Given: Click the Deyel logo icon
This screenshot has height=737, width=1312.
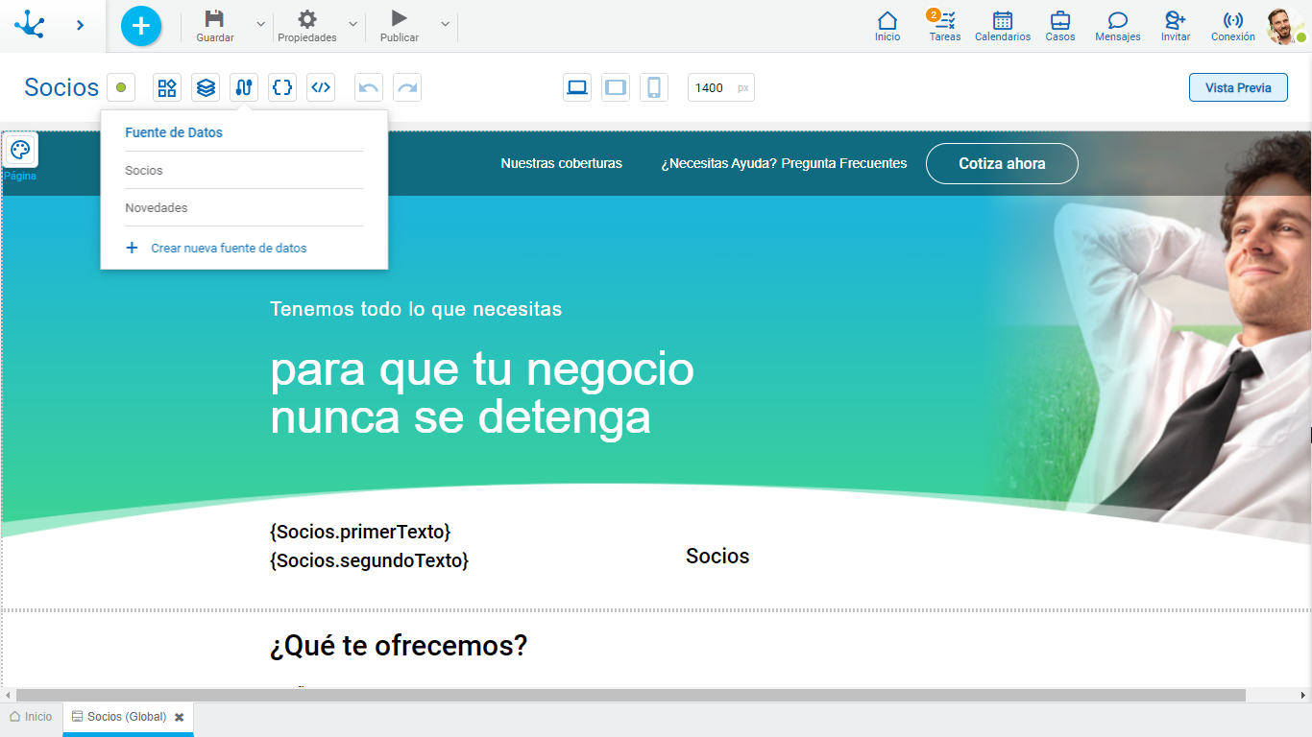Looking at the screenshot, I should (x=30, y=24).
